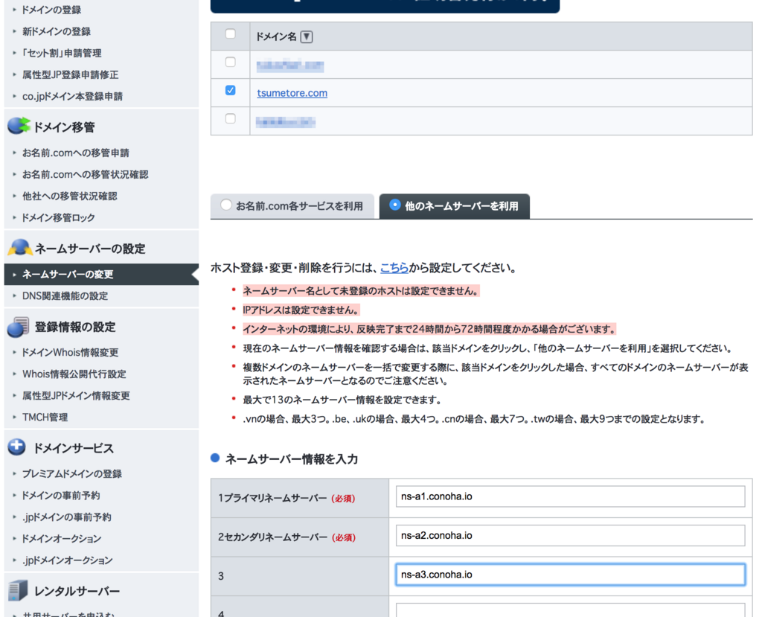Check the first domain row's checkbox
762x617 pixels.
click(x=231, y=63)
